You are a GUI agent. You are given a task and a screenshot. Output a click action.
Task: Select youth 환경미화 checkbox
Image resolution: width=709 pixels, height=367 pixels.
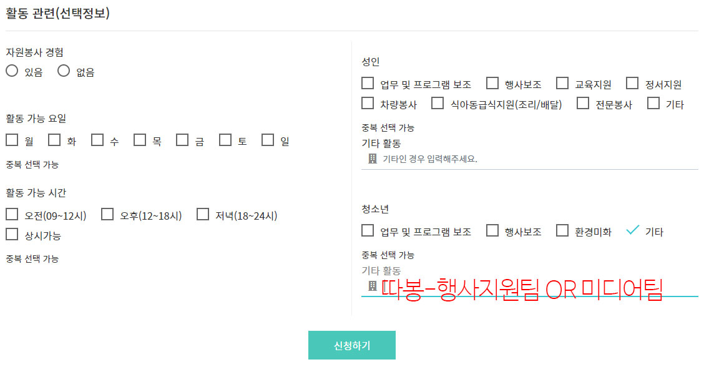coord(562,230)
